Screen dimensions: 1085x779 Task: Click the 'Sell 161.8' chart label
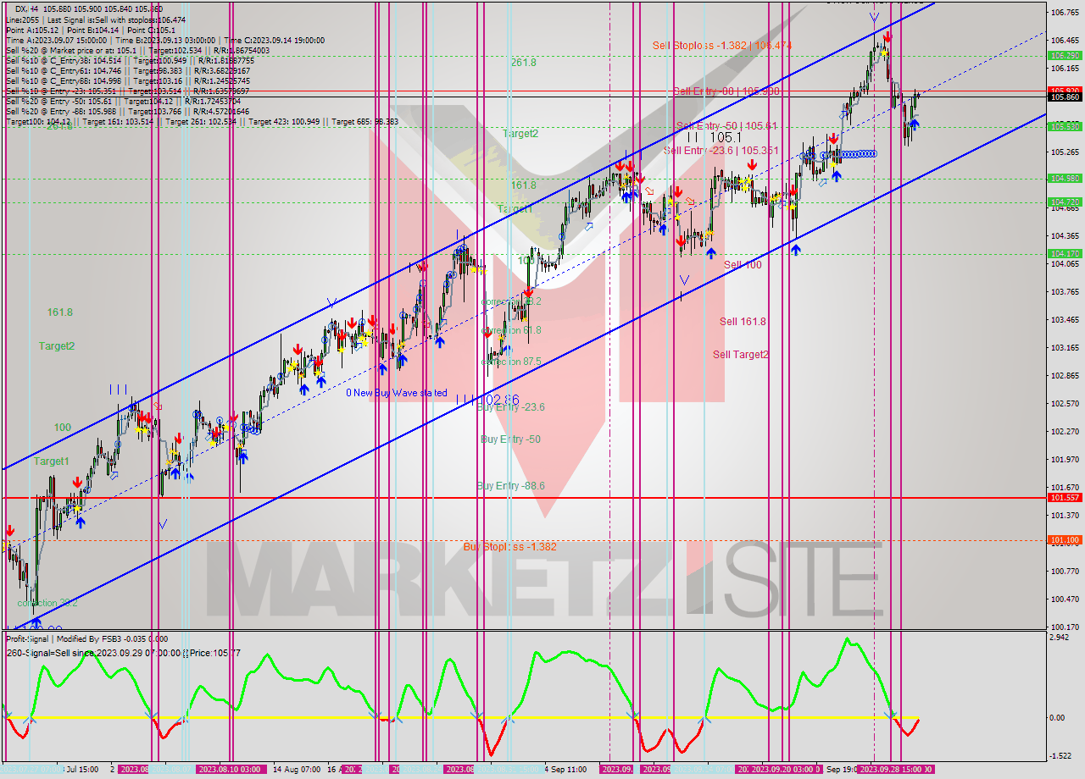[743, 321]
